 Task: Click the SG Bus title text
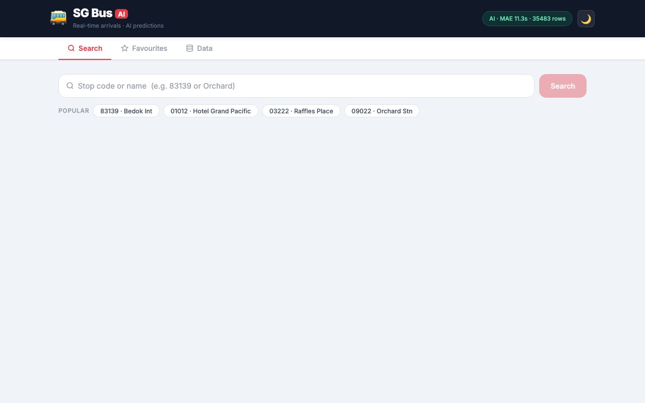point(92,13)
